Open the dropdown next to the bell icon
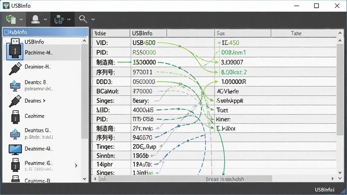Image resolution: width=347 pixels, height=195 pixels. pyautogui.click(x=45, y=19)
